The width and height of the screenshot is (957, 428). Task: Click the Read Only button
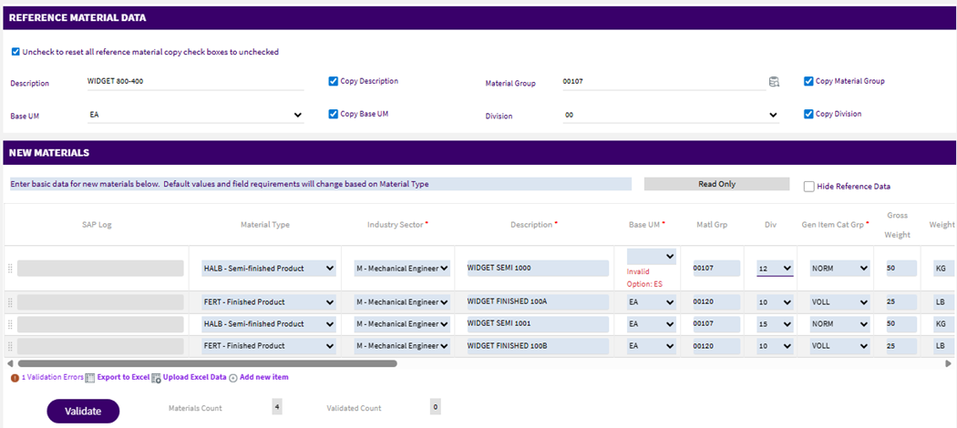click(x=716, y=184)
